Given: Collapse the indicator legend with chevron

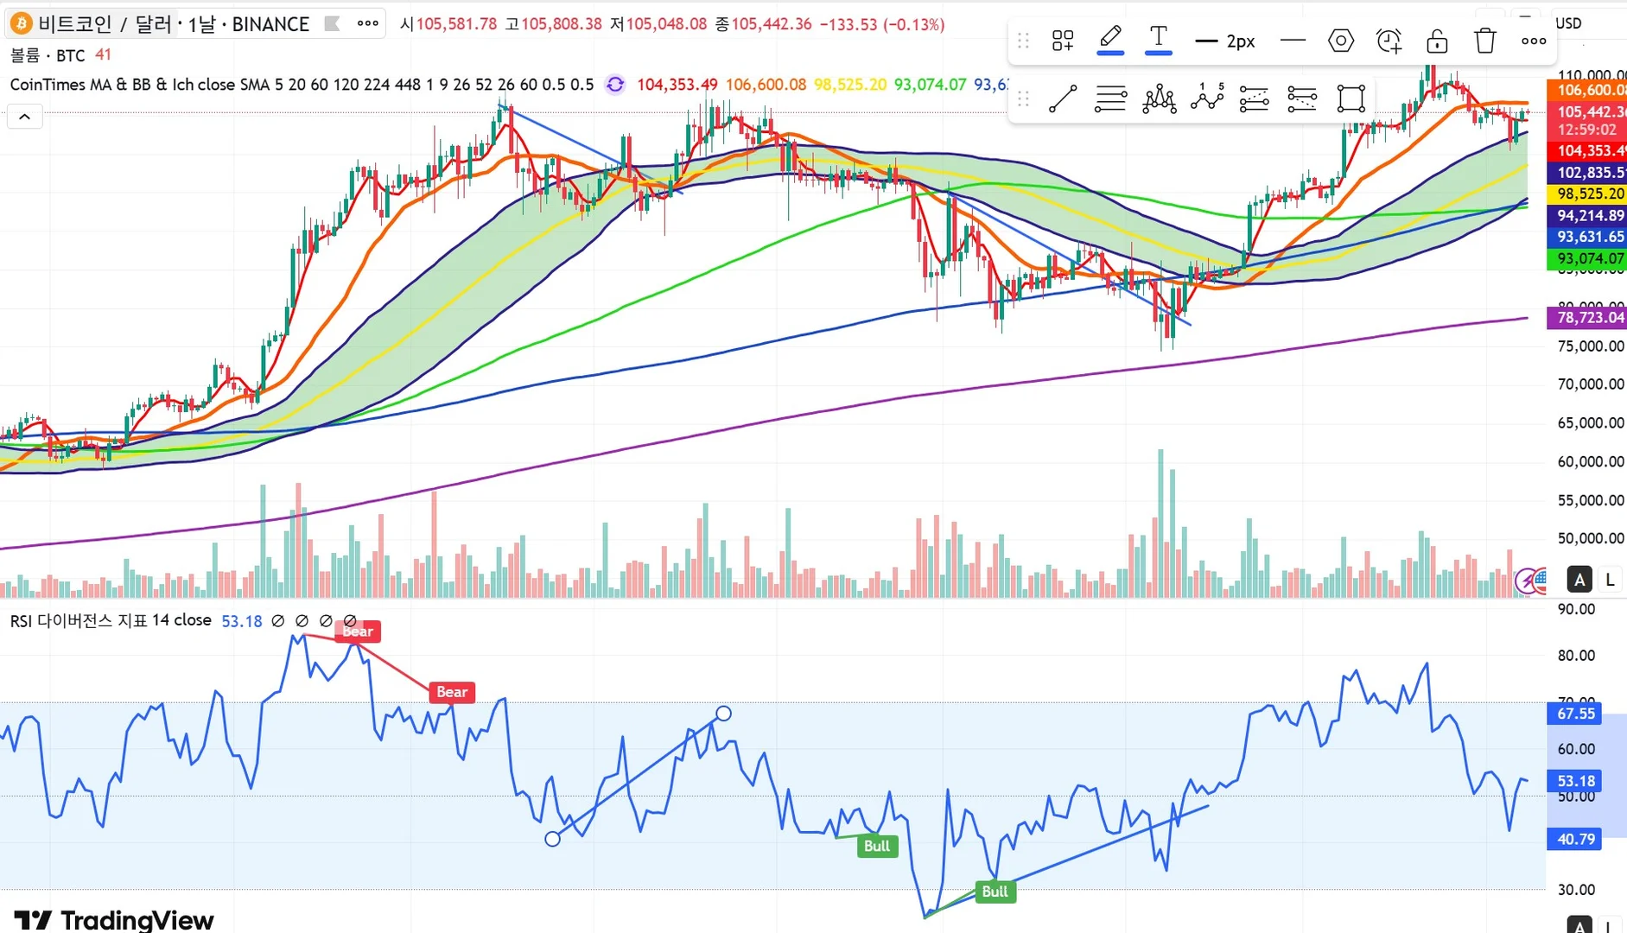Looking at the screenshot, I should point(25,117).
